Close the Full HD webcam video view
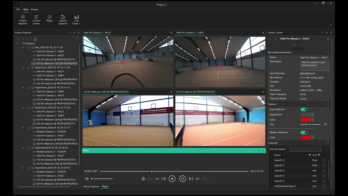 tap(263, 92)
